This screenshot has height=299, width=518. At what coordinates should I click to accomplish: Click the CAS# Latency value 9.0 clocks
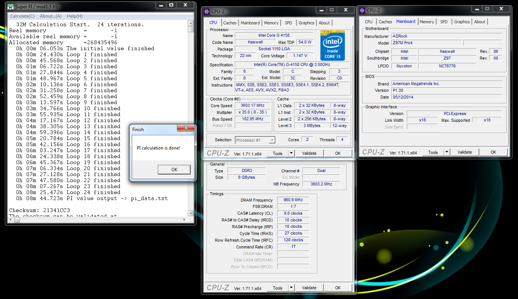point(293,213)
